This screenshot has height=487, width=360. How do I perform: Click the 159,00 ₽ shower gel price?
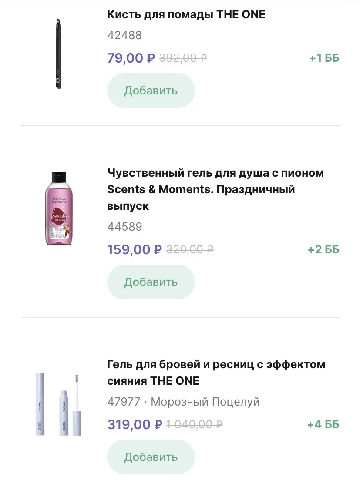[x=134, y=250]
